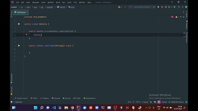This screenshot has width=198, height=111.
Task: Open Visual Studio Code from the taskbar
Action: pyautogui.click(x=54, y=108)
